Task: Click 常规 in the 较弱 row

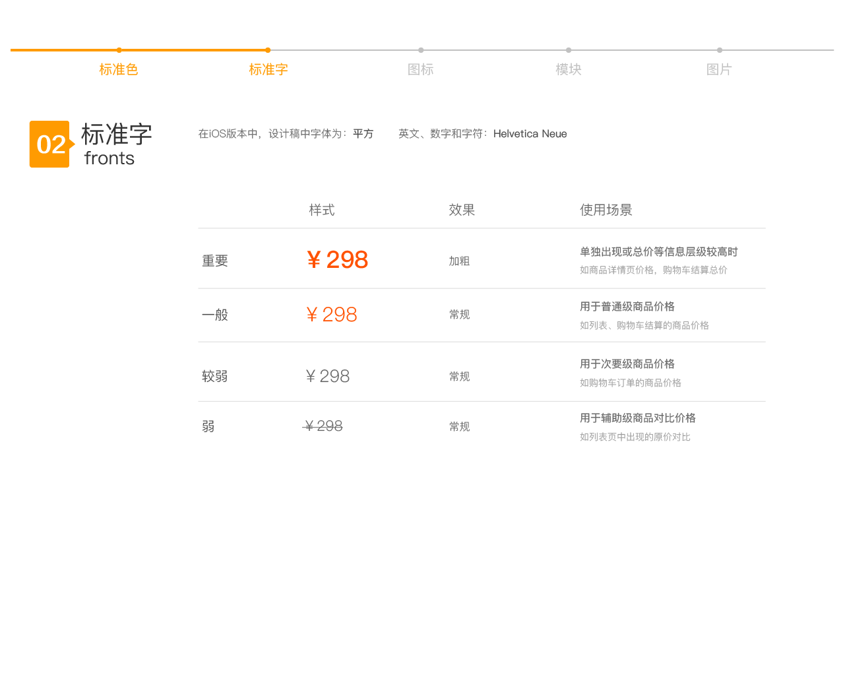Action: click(x=460, y=376)
